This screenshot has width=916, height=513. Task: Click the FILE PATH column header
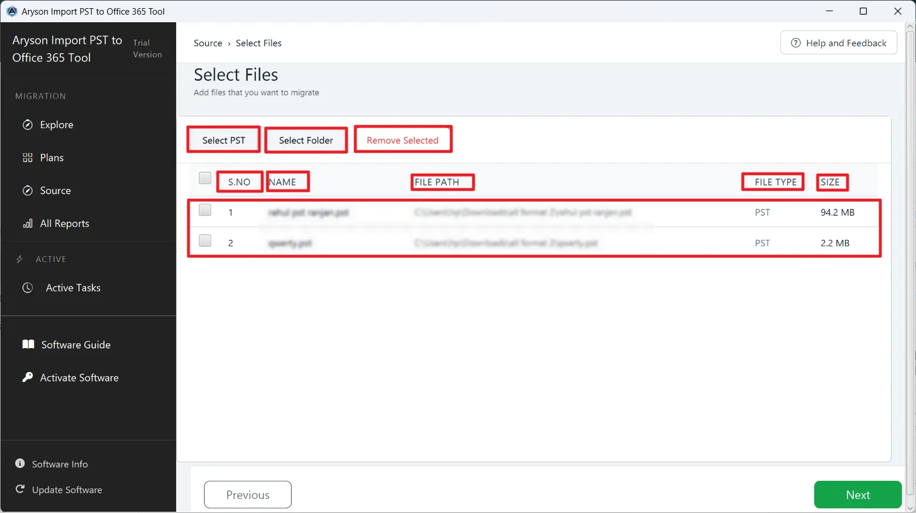point(437,182)
